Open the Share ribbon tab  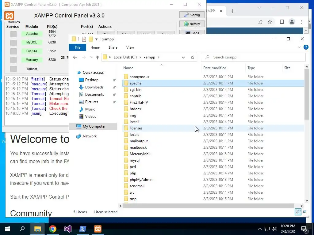[113, 47]
